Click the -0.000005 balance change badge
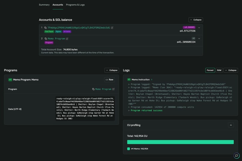 pyautogui.click(x=189, y=27)
